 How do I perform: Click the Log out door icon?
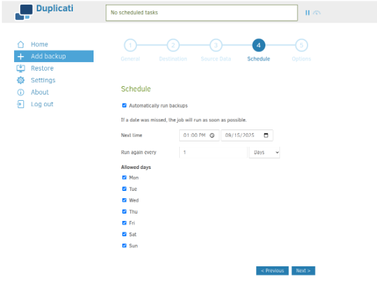21,104
